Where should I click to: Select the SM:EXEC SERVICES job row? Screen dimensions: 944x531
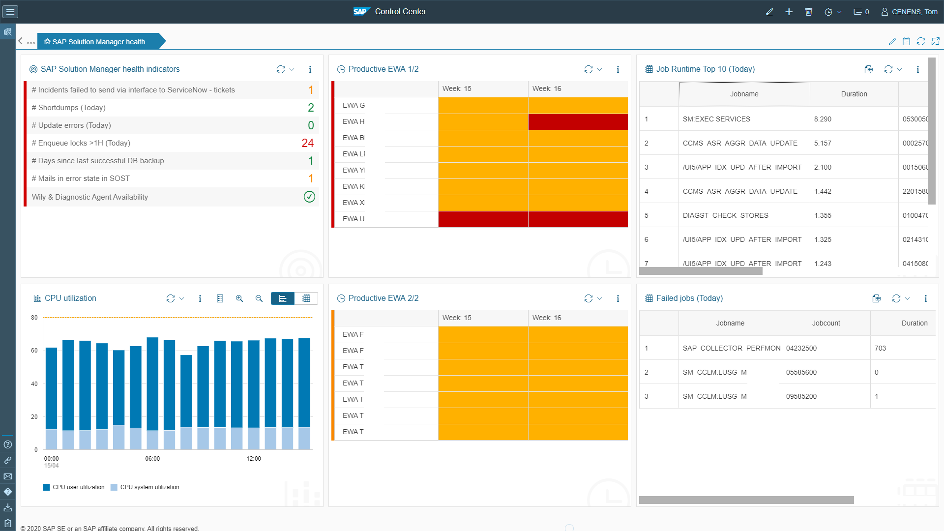784,119
